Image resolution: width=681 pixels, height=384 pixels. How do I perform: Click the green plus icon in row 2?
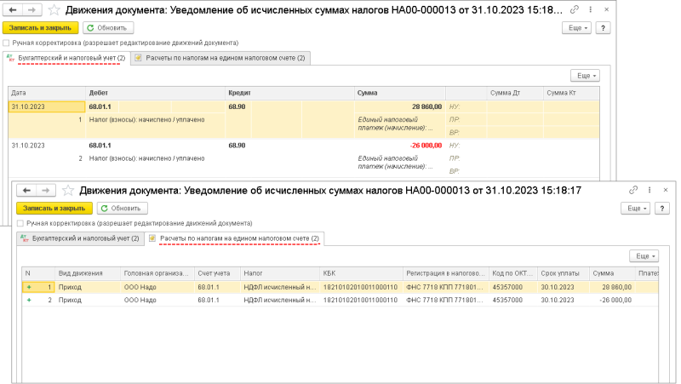29,301
